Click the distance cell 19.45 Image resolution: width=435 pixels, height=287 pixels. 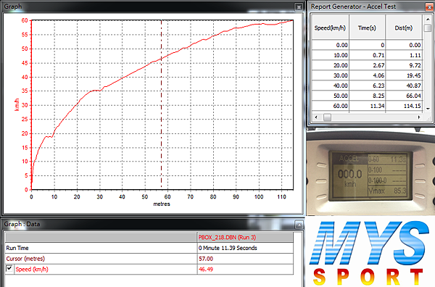[x=404, y=75]
